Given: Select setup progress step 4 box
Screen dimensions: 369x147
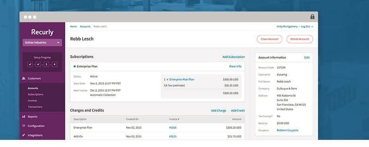Looking at the screenshot, I should point(55,64).
